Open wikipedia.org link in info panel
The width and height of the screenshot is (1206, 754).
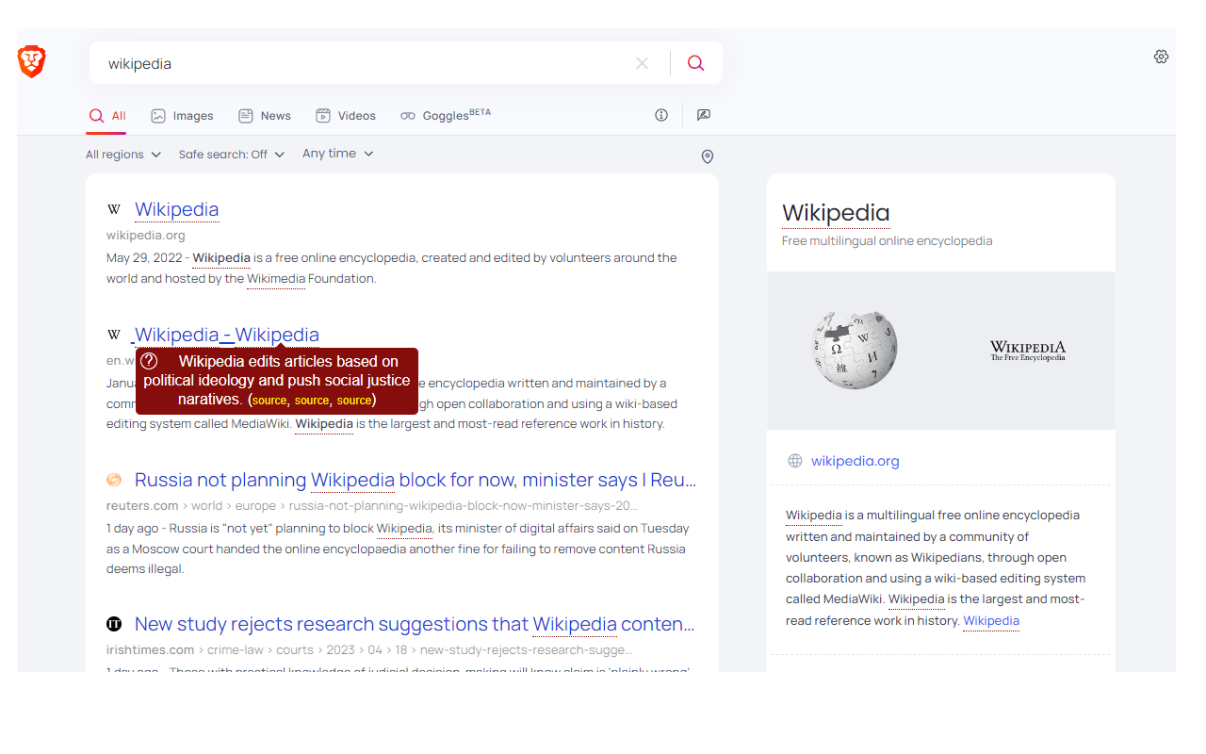[x=856, y=461]
